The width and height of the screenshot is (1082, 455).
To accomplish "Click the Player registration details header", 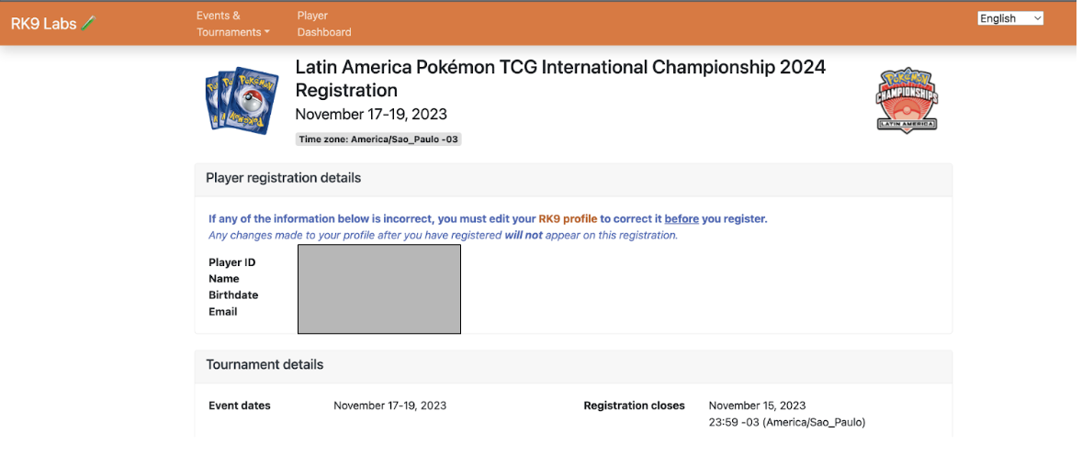I will pos(283,178).
